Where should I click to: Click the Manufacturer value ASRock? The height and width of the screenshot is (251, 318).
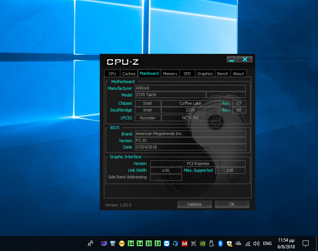click(190, 88)
